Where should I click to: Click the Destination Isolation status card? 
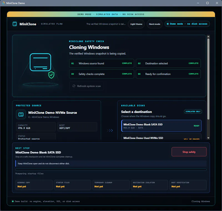(149, 185)
